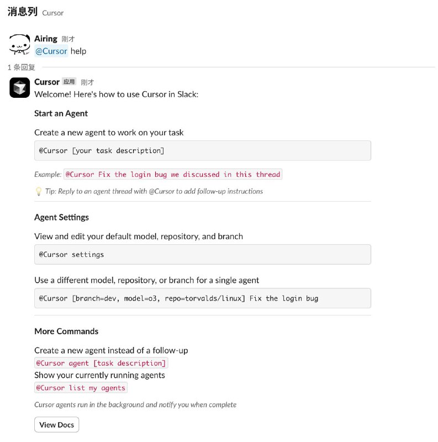438x442 pixels.
Task: Click Airing's panda avatar
Action: point(19,44)
